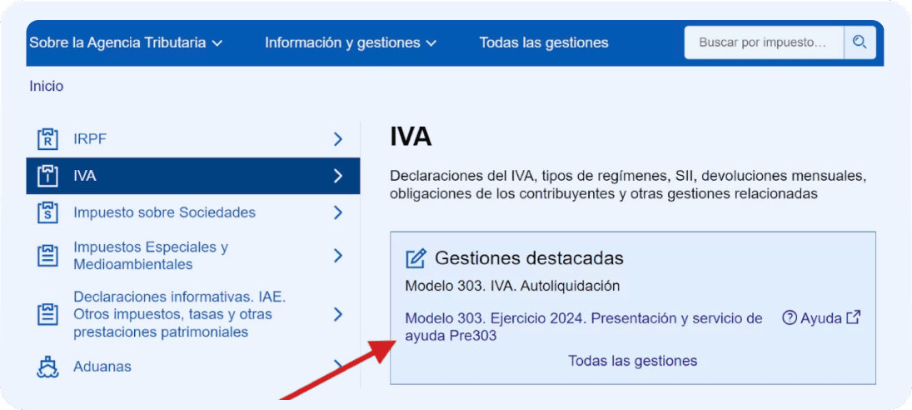Click the question mark help icon

pos(789,318)
